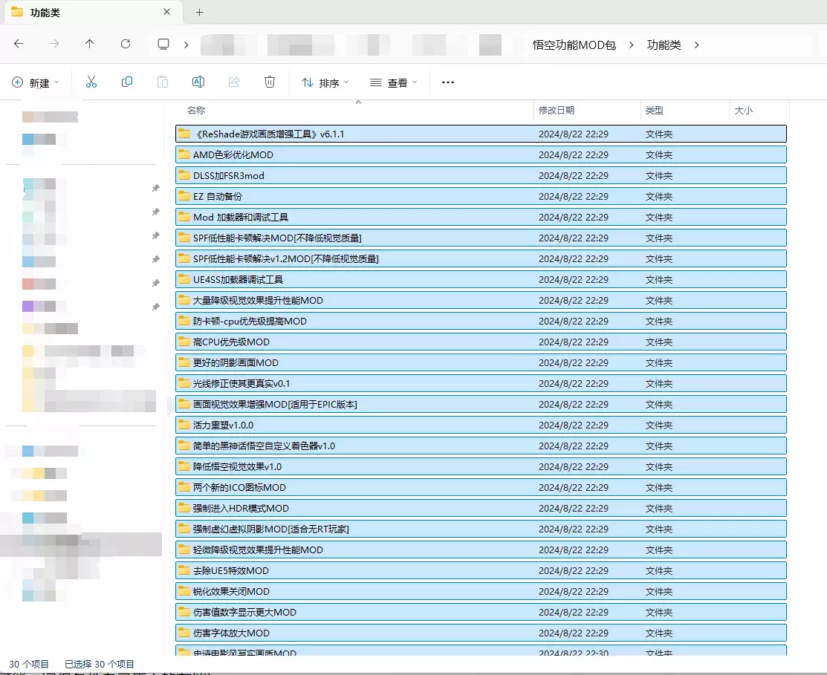Click the Share icon in the toolbar

coord(233,82)
